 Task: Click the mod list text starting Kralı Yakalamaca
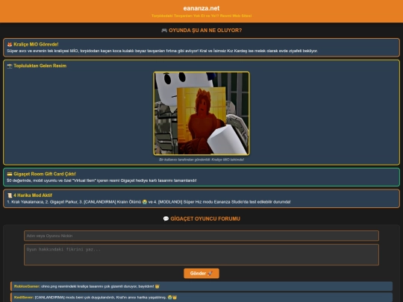[x=149, y=202]
